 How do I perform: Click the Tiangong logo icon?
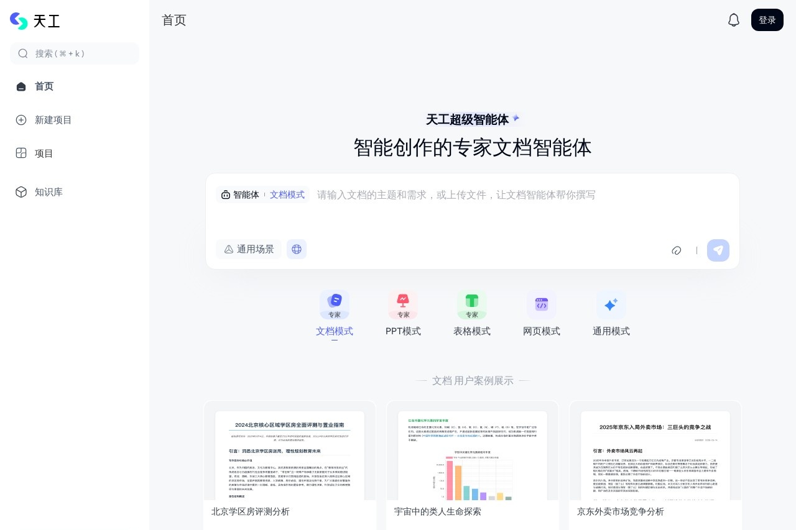[19, 21]
